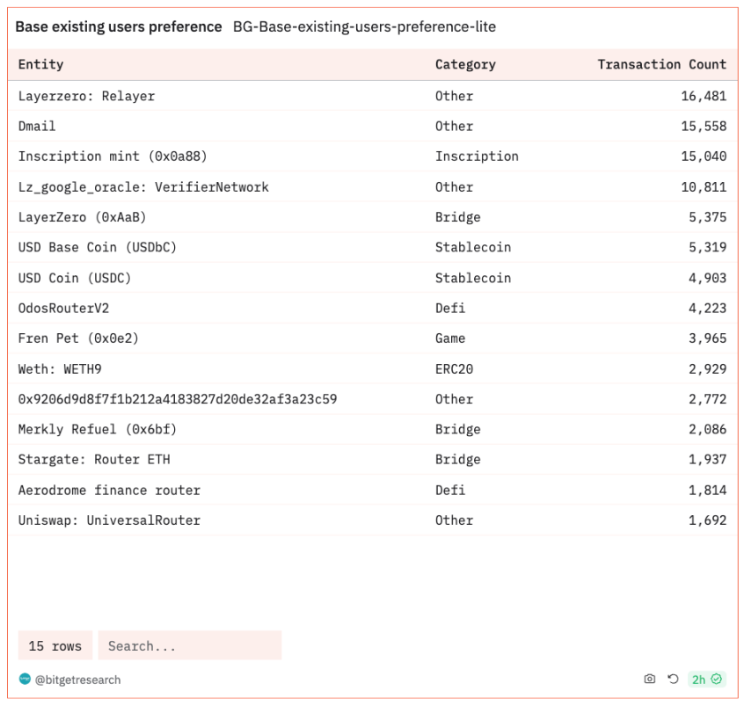Select the Dmail entity cell
Viewport: 744px width, 706px height.
(x=37, y=126)
